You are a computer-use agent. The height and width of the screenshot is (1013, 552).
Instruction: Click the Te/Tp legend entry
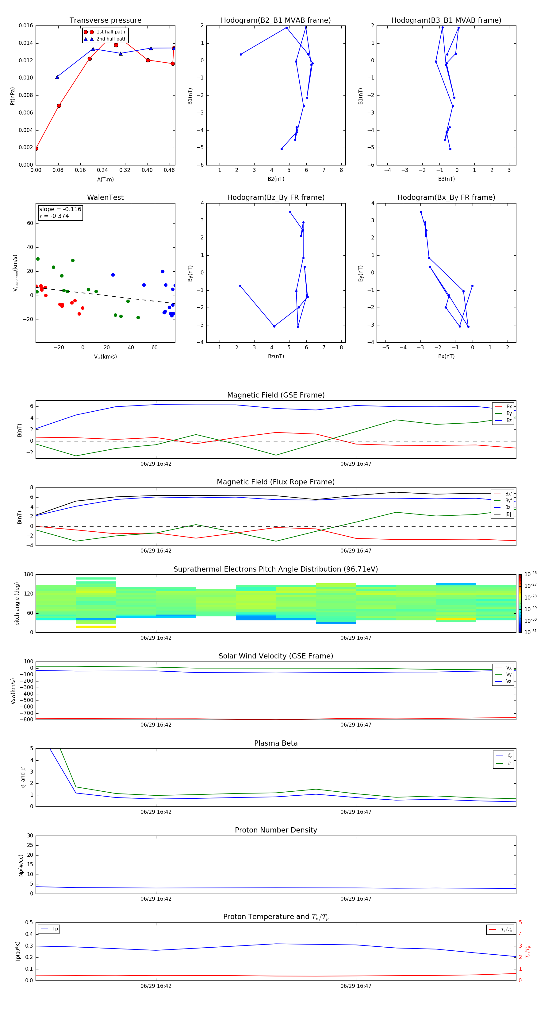click(x=500, y=930)
